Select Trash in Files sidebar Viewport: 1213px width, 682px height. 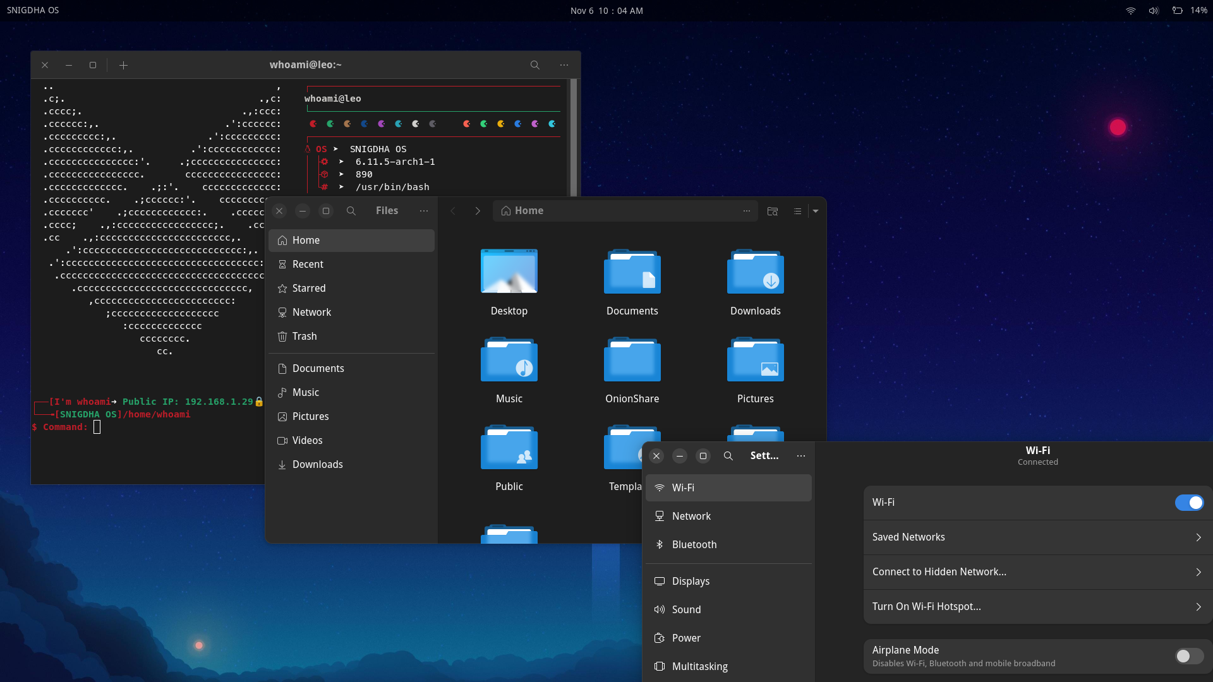coord(305,337)
